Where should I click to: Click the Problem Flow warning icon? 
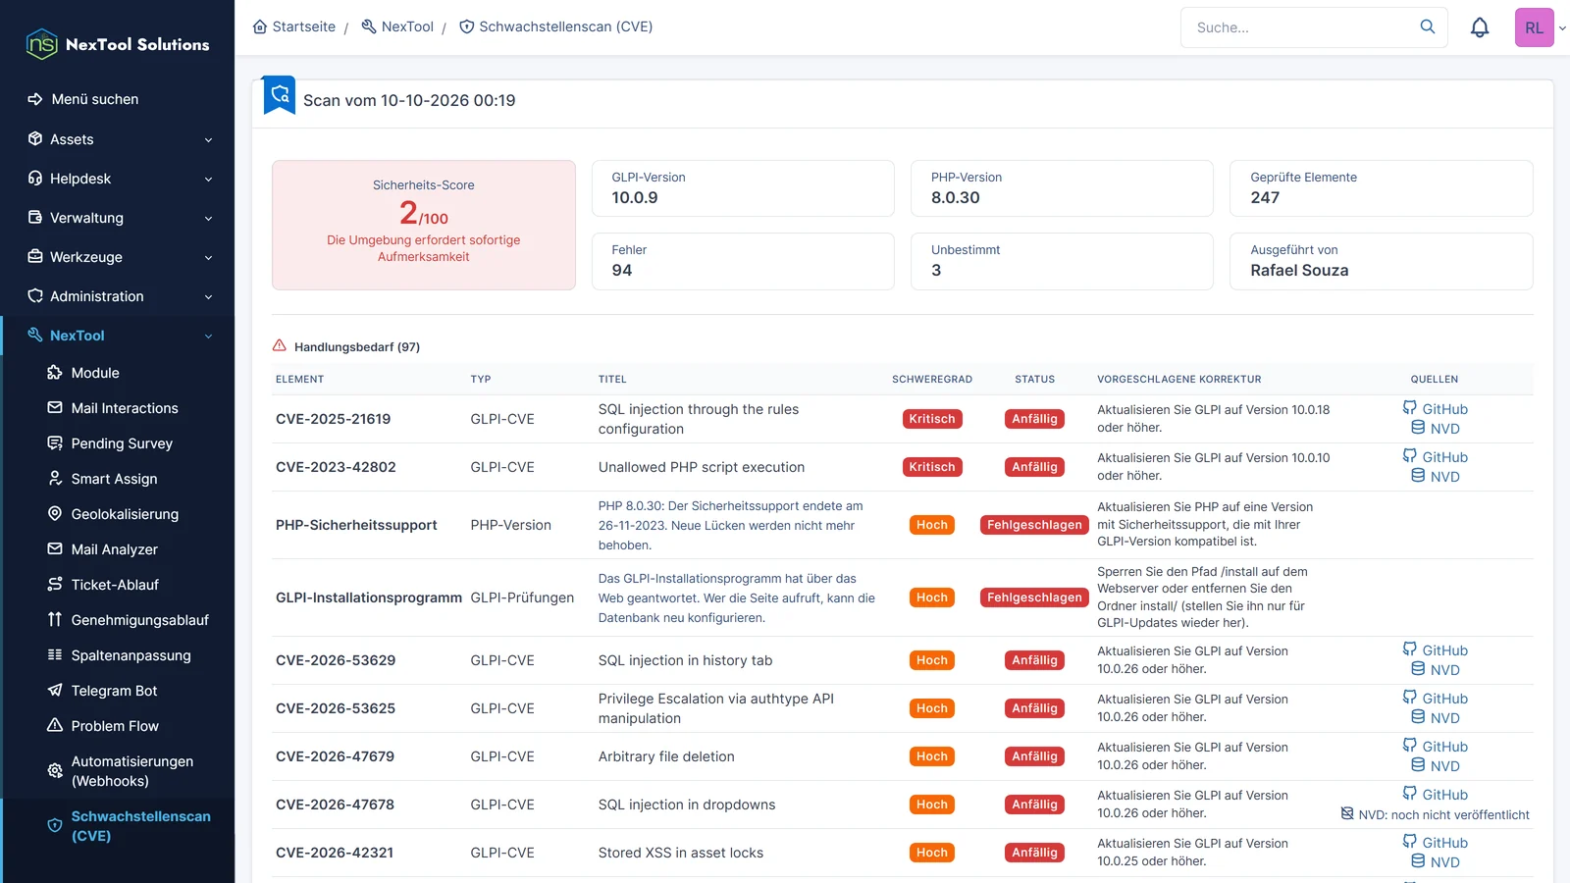(55, 726)
